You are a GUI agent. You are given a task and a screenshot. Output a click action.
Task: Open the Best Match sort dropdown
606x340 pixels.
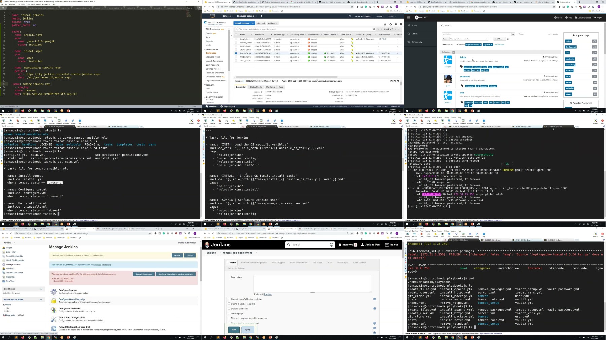[500, 39]
